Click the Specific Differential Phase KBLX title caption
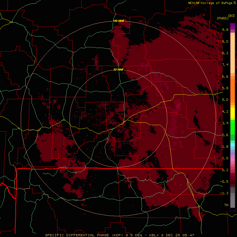Viewport: 237px width, 237px height. coord(120,235)
